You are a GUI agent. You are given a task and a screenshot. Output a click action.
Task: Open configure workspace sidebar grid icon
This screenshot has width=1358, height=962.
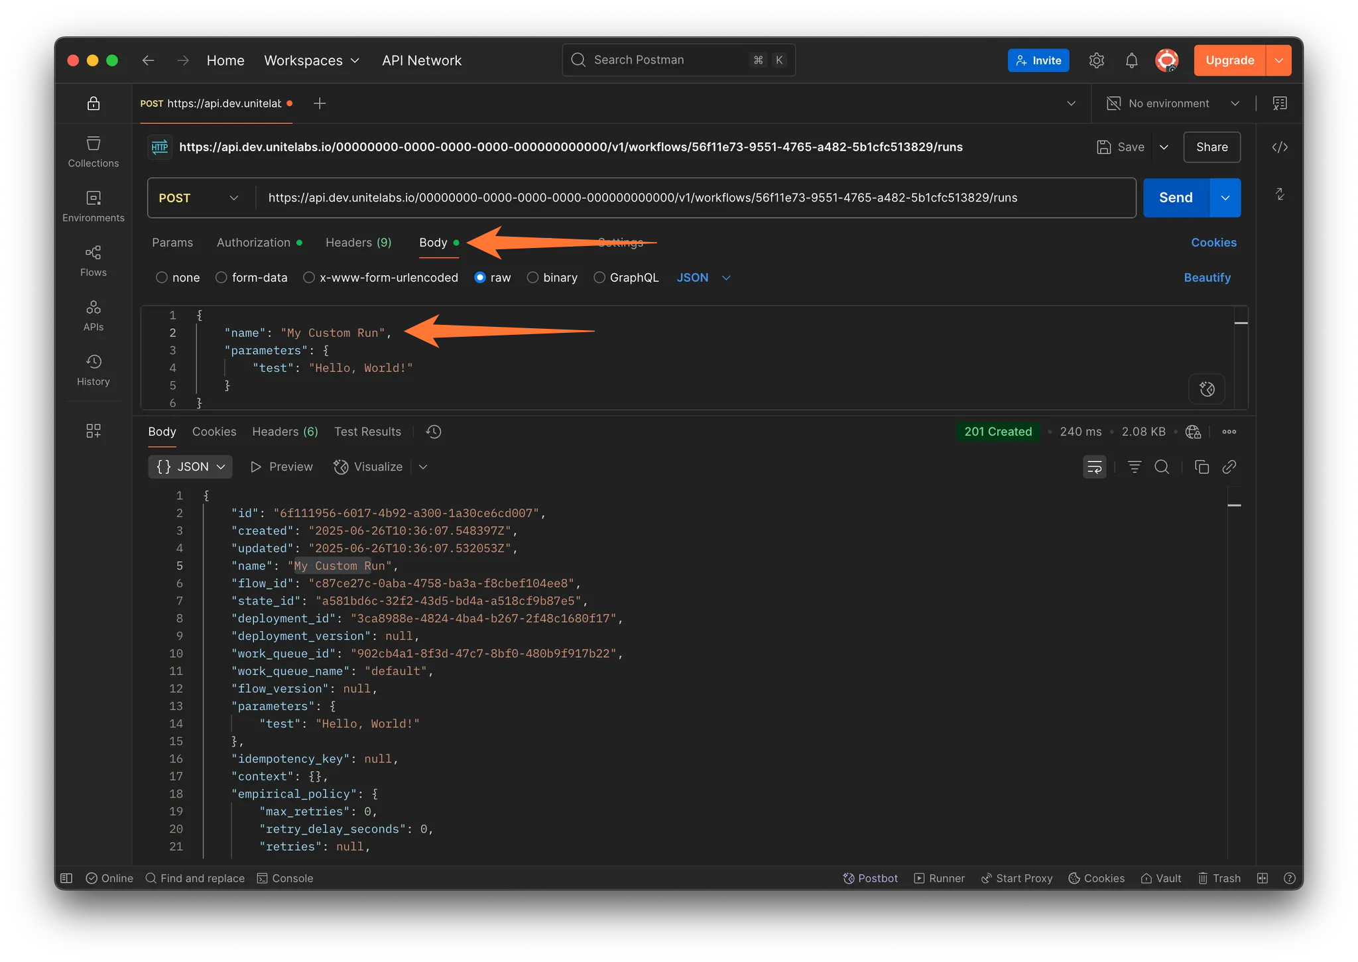pyautogui.click(x=93, y=431)
